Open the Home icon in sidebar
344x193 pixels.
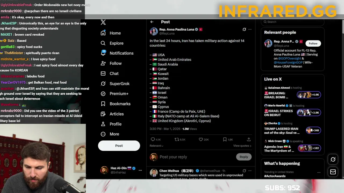pyautogui.click(x=103, y=33)
